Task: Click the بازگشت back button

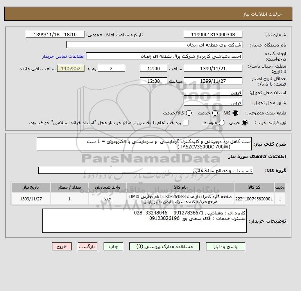Action: pyautogui.click(x=88, y=246)
